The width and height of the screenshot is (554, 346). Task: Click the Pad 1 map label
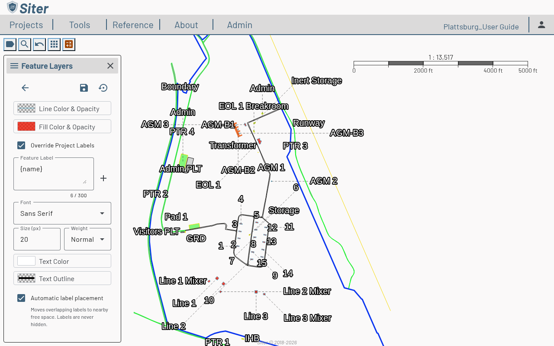pos(176,217)
